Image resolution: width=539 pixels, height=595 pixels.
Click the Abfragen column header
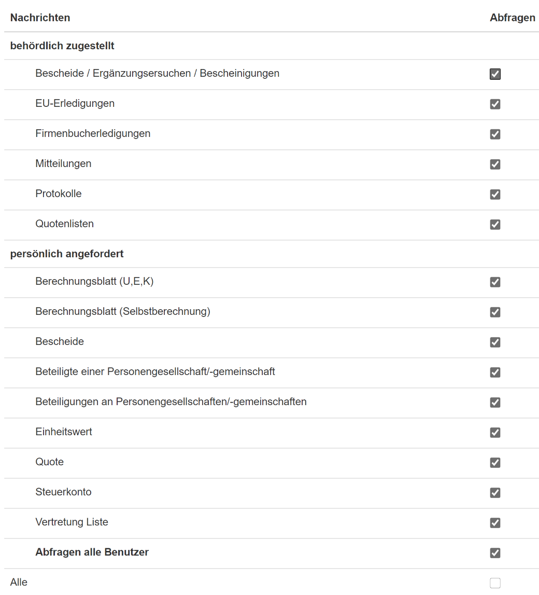click(x=512, y=18)
